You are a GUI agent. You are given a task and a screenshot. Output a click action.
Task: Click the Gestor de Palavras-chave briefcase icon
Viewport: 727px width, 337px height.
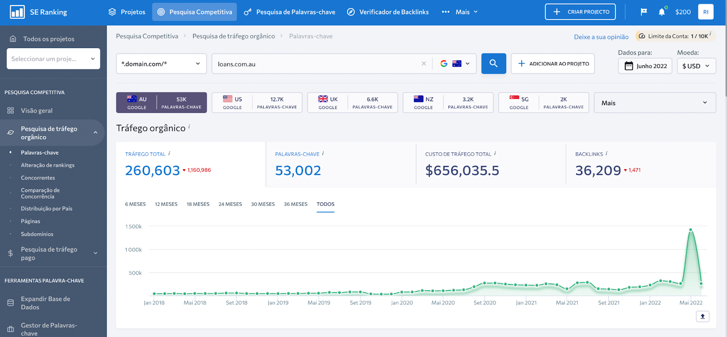coord(10,329)
